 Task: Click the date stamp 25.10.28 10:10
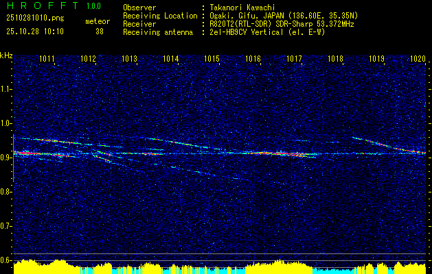(x=35, y=32)
